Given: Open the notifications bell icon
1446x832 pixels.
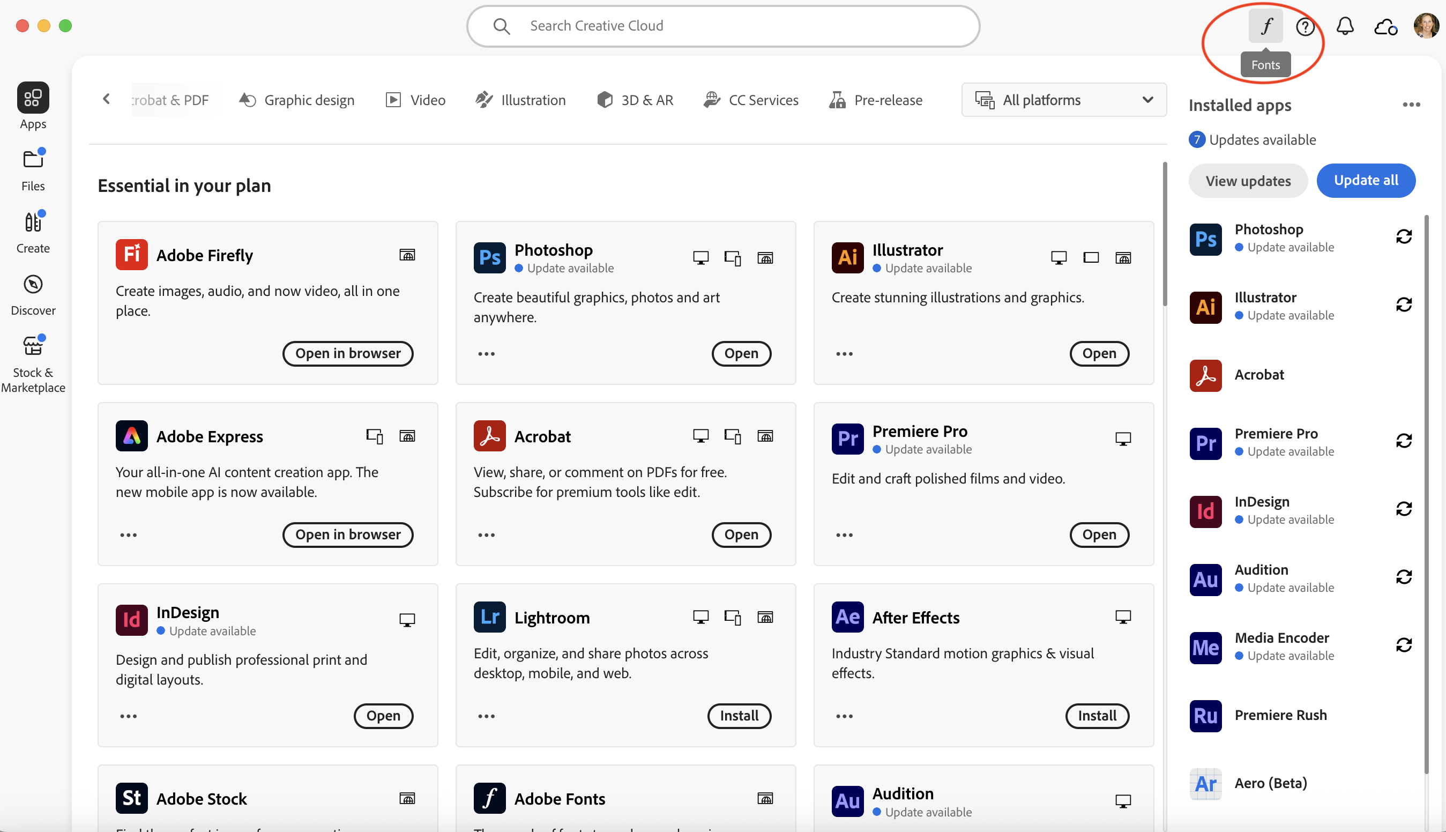Looking at the screenshot, I should pos(1345,26).
